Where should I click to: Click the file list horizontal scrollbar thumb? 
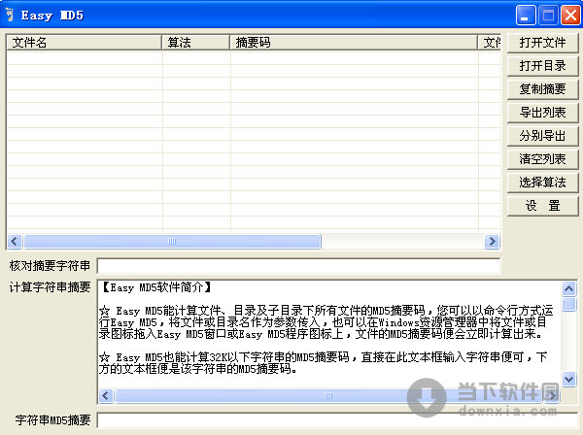coord(172,242)
